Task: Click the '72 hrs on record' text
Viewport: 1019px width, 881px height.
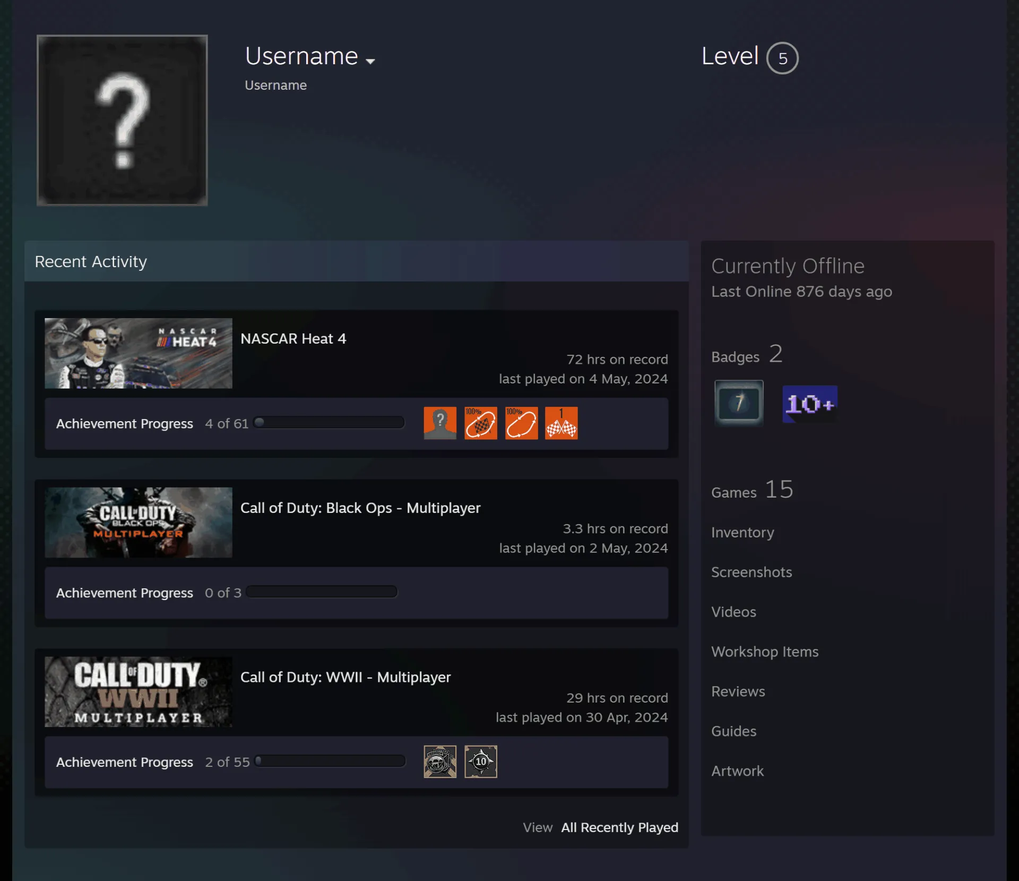Action: click(x=617, y=360)
